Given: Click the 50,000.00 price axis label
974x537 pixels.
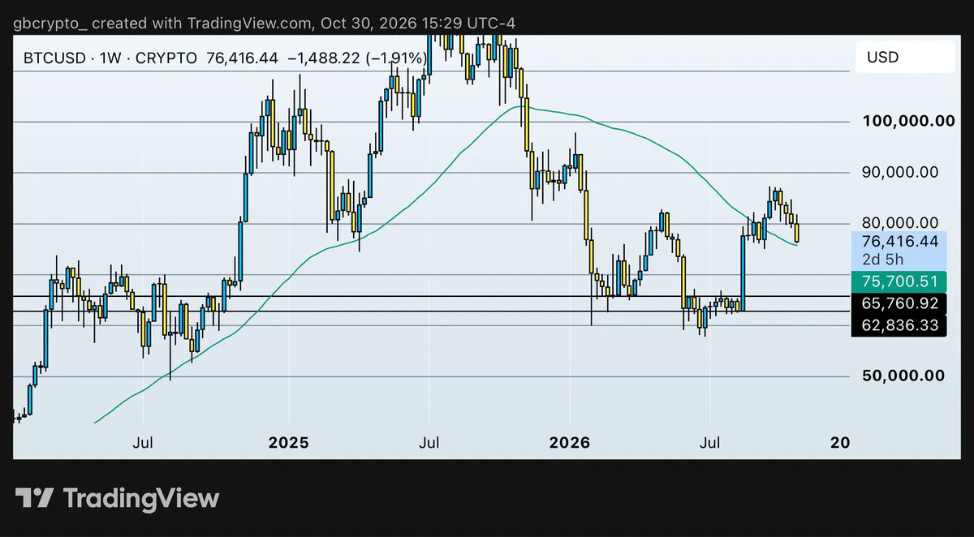Looking at the screenshot, I should (903, 376).
